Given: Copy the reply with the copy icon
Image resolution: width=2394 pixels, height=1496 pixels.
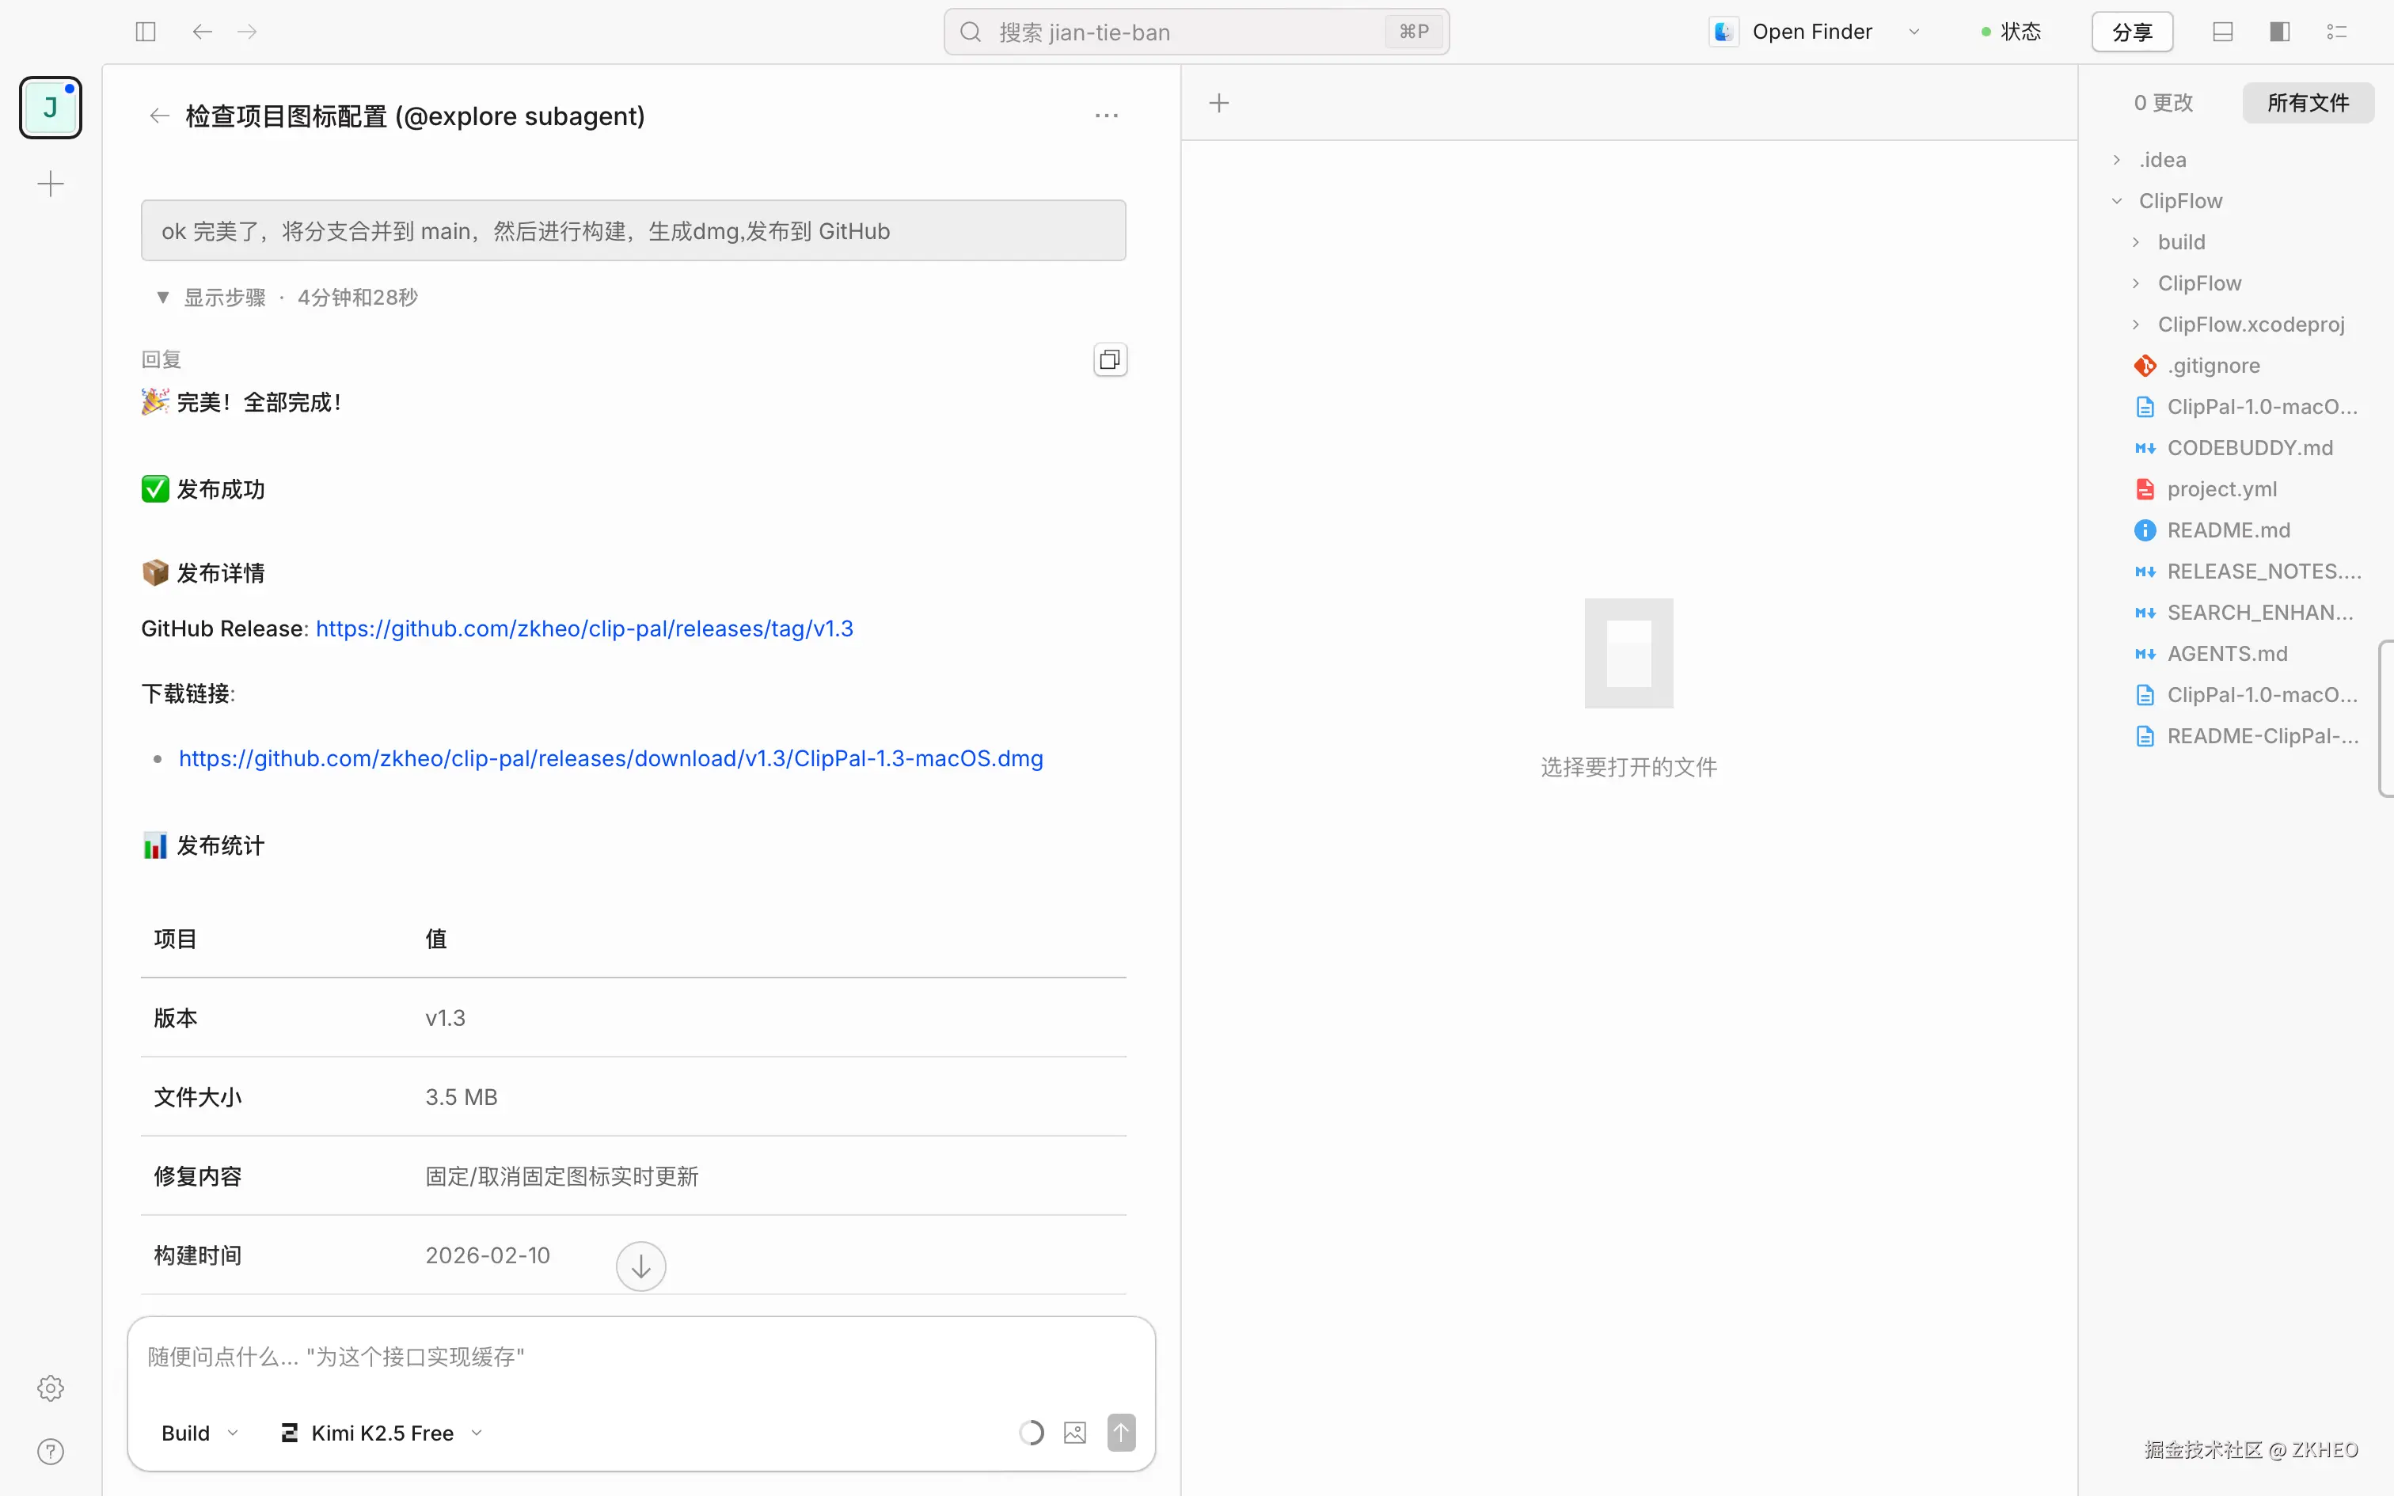Looking at the screenshot, I should [1109, 359].
